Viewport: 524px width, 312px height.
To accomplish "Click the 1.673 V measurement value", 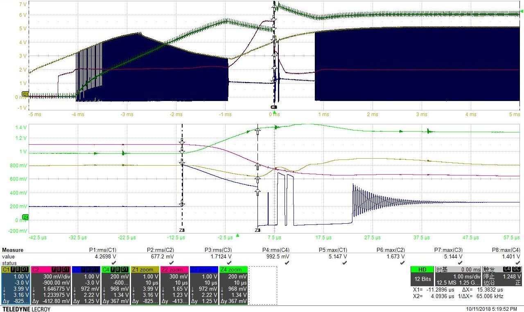I will tap(396, 256).
